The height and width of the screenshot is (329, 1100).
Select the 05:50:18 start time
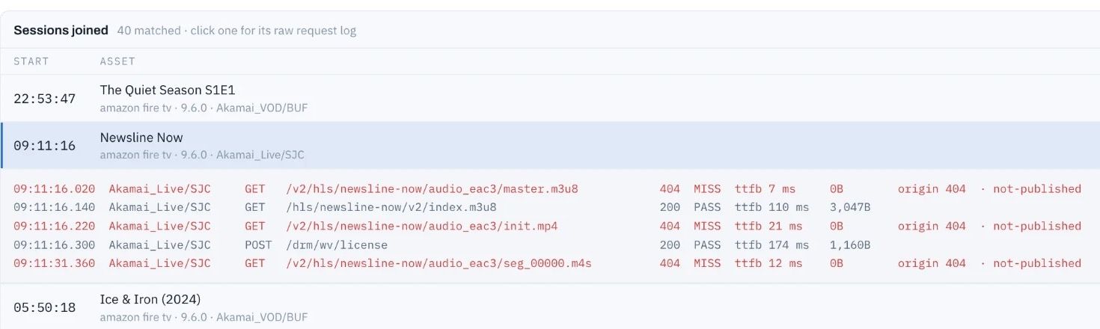[44, 307]
